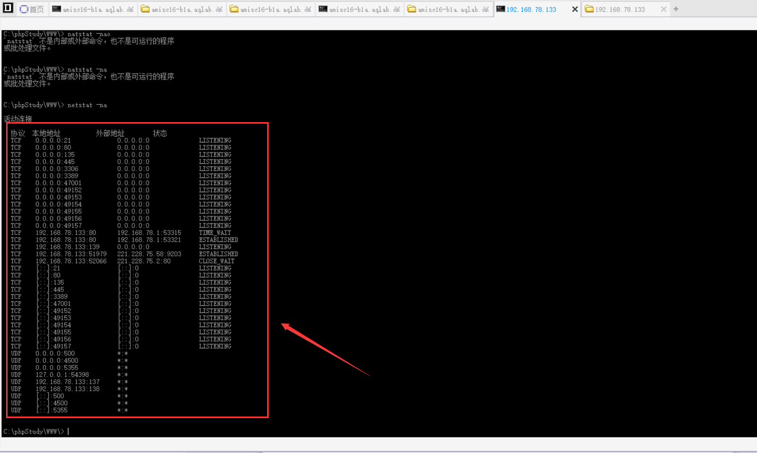Click the square logo icon beside 首页
The image size is (757, 453).
[x=8, y=8]
